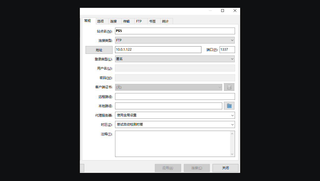320x181 pixels.
Task: Click the dropdown arrow on 时区
Action: 232,124
